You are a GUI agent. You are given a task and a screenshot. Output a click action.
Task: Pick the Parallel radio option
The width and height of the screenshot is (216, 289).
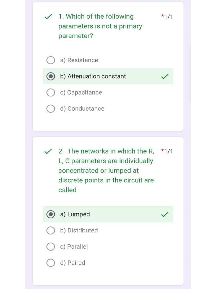pyautogui.click(x=51, y=247)
